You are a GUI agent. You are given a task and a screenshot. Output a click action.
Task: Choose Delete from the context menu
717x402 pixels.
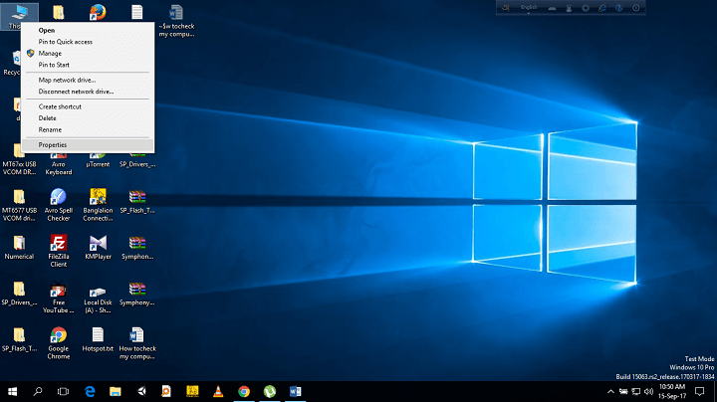48,118
